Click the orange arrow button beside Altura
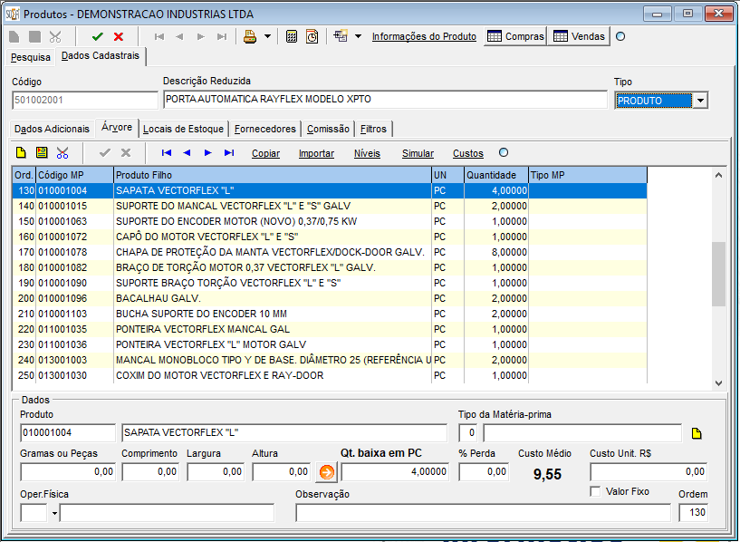Screen dimensions: 740x542 pyautogui.click(x=327, y=471)
